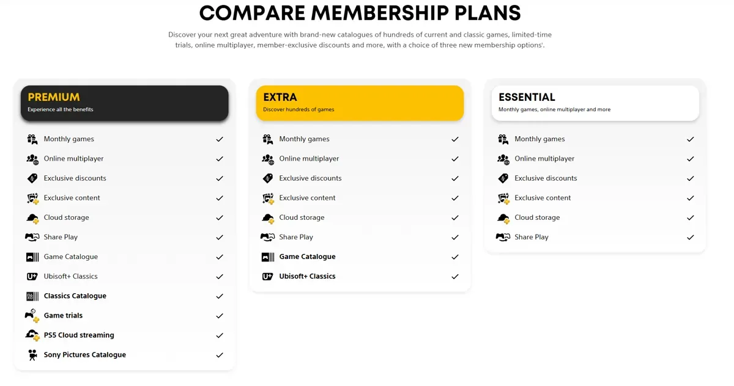Click the Essential Share Play icon
This screenshot has width=734, height=386.
click(x=503, y=237)
